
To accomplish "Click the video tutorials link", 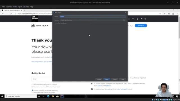I will pos(122,89).
